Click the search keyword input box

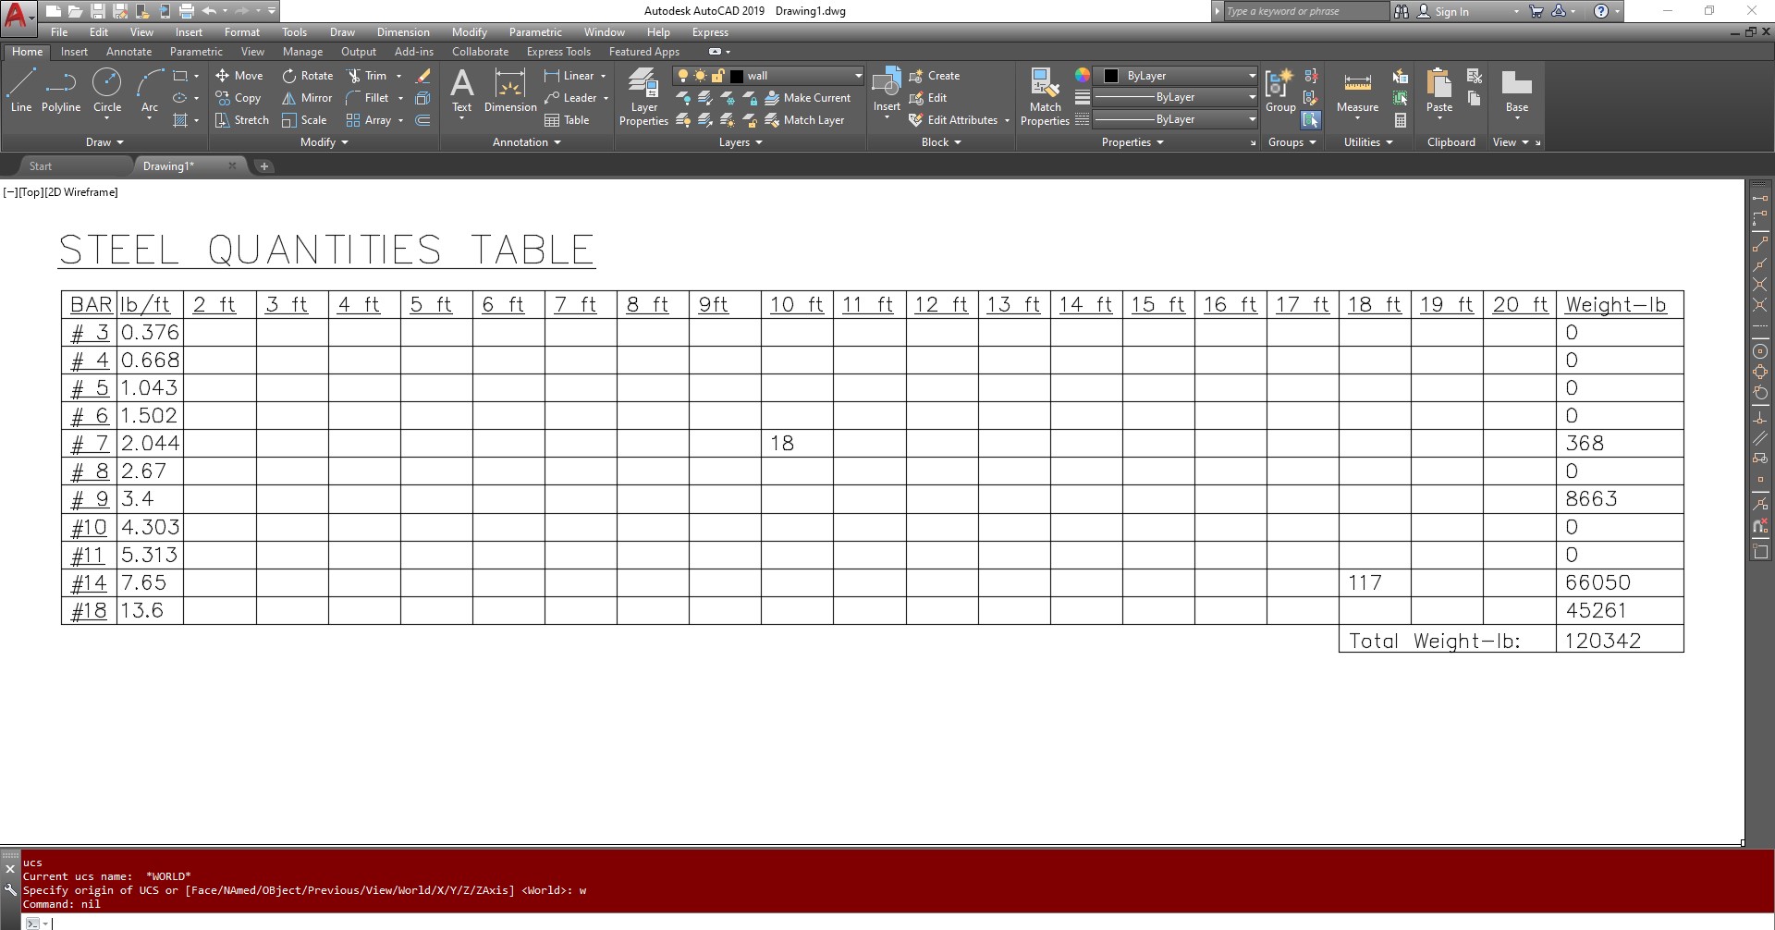tap(1304, 11)
